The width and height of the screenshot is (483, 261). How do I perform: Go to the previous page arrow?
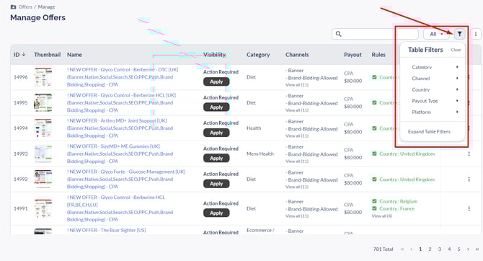coord(411,249)
